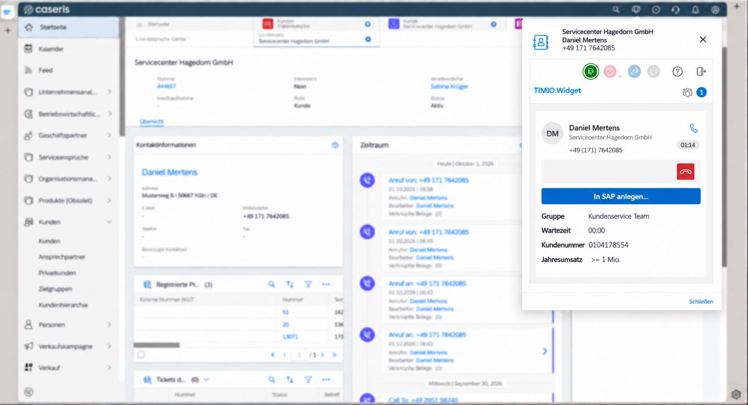Hang up the call with red phone button
748x405 pixels.
click(x=685, y=172)
